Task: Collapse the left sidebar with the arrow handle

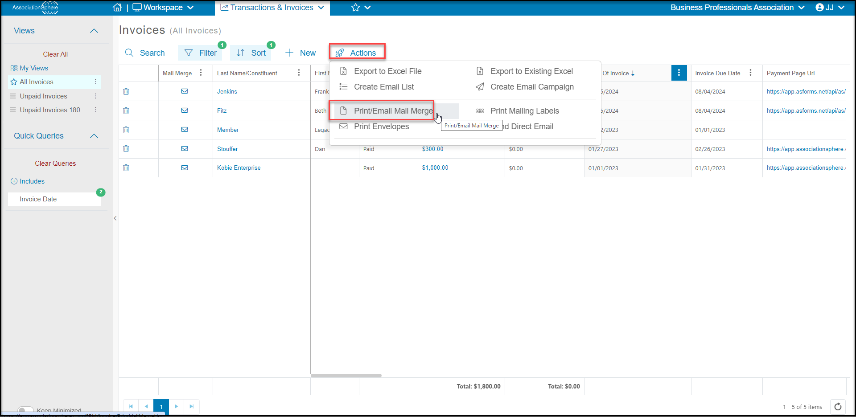Action: coord(115,218)
